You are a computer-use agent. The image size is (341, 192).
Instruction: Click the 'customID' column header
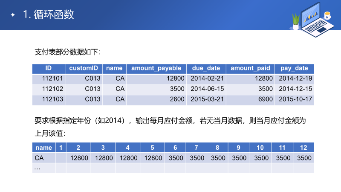[84, 68]
